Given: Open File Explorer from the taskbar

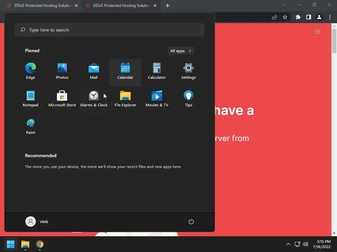Looking at the screenshot, I should [25, 244].
